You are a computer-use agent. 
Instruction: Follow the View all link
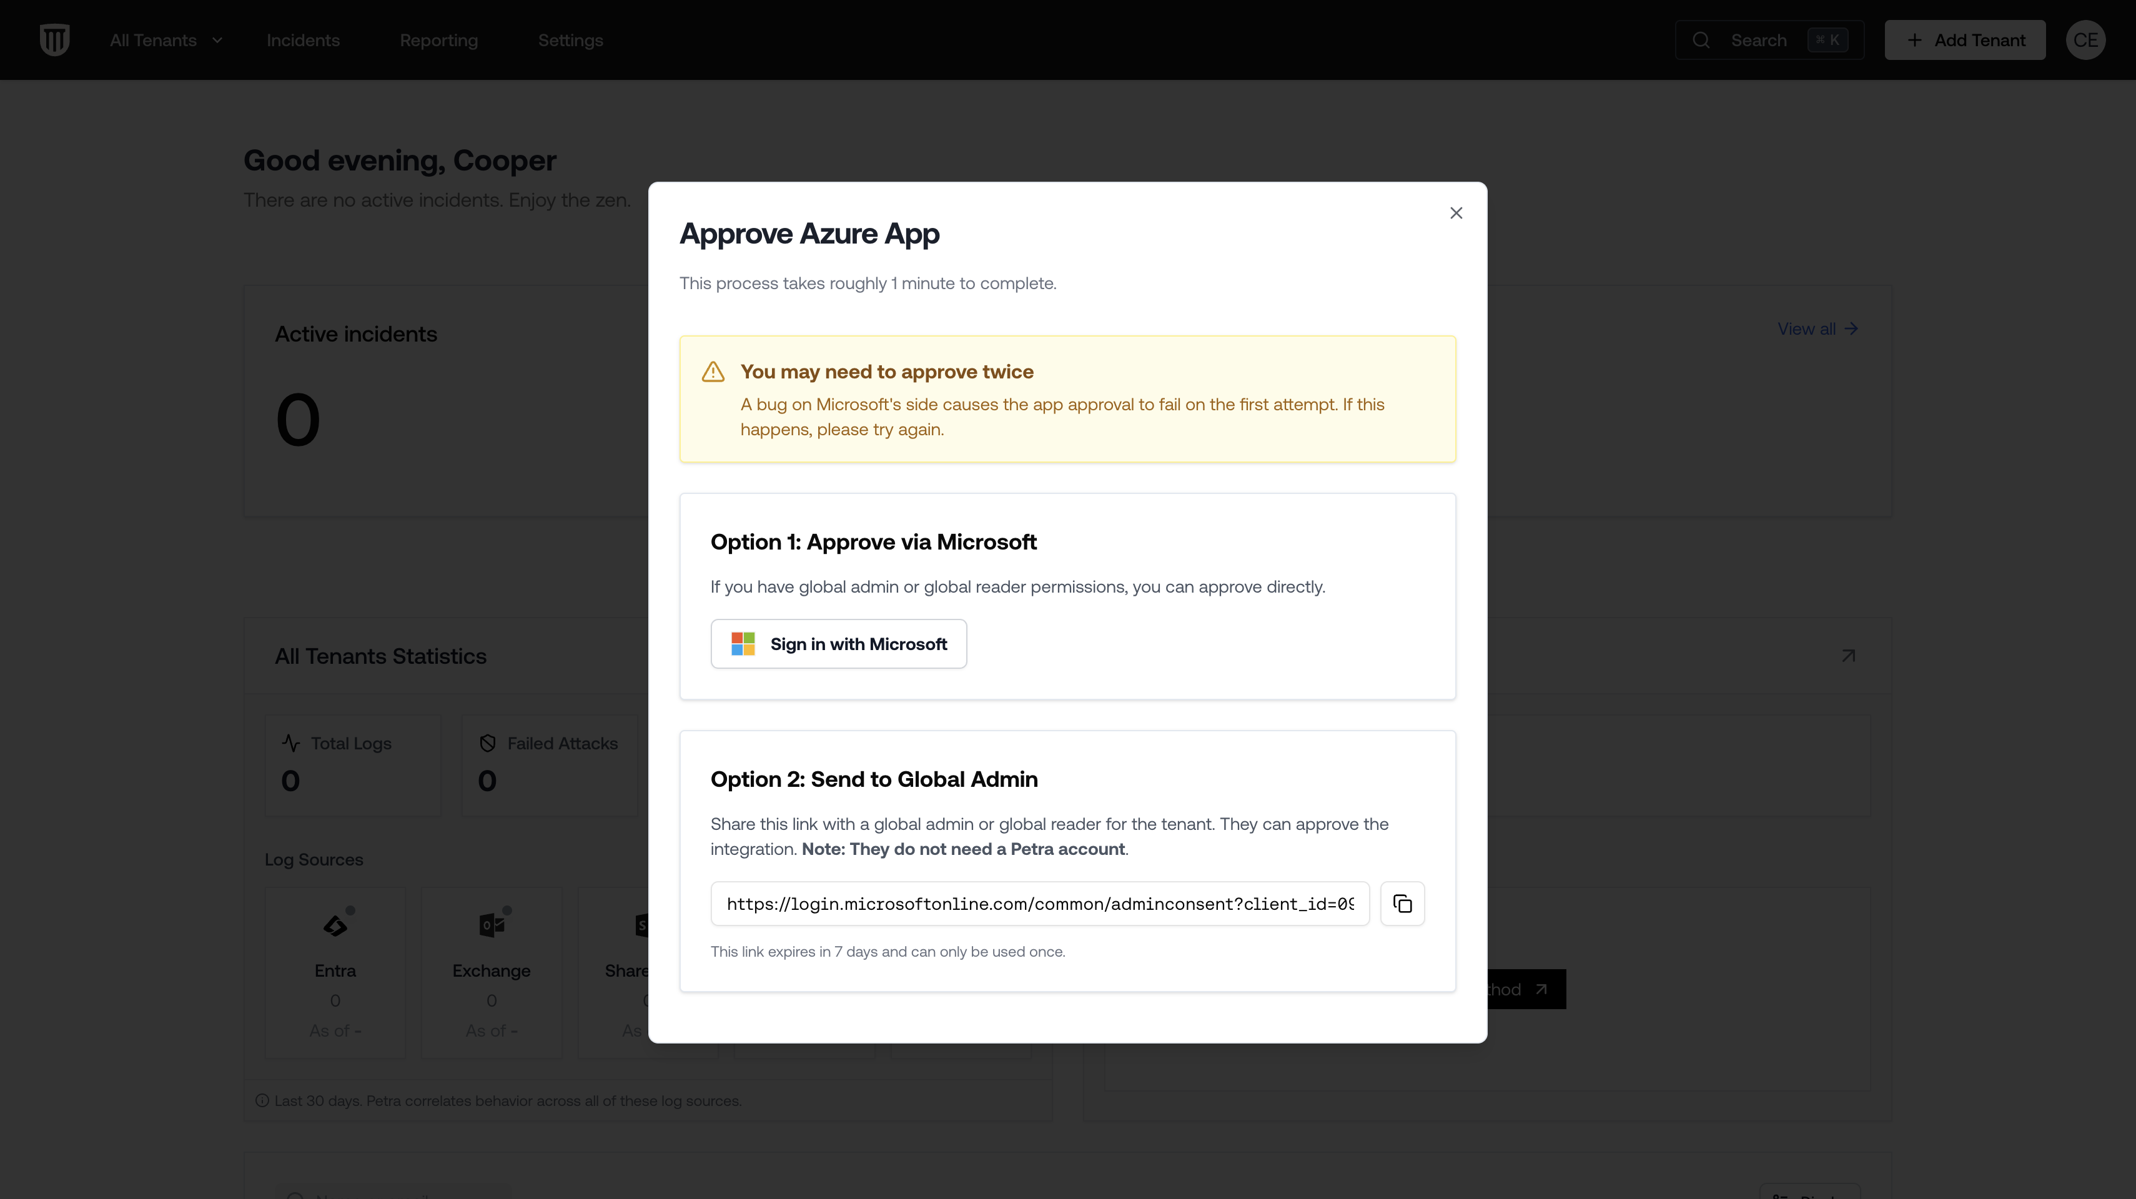(x=1817, y=329)
